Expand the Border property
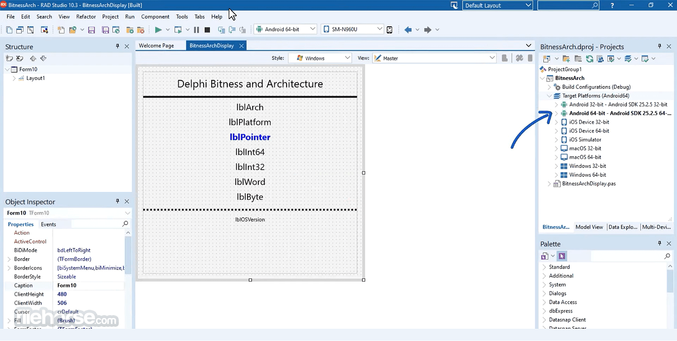 (8, 259)
